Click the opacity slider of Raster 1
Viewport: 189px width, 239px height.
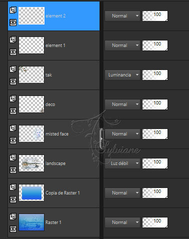coord(155,222)
